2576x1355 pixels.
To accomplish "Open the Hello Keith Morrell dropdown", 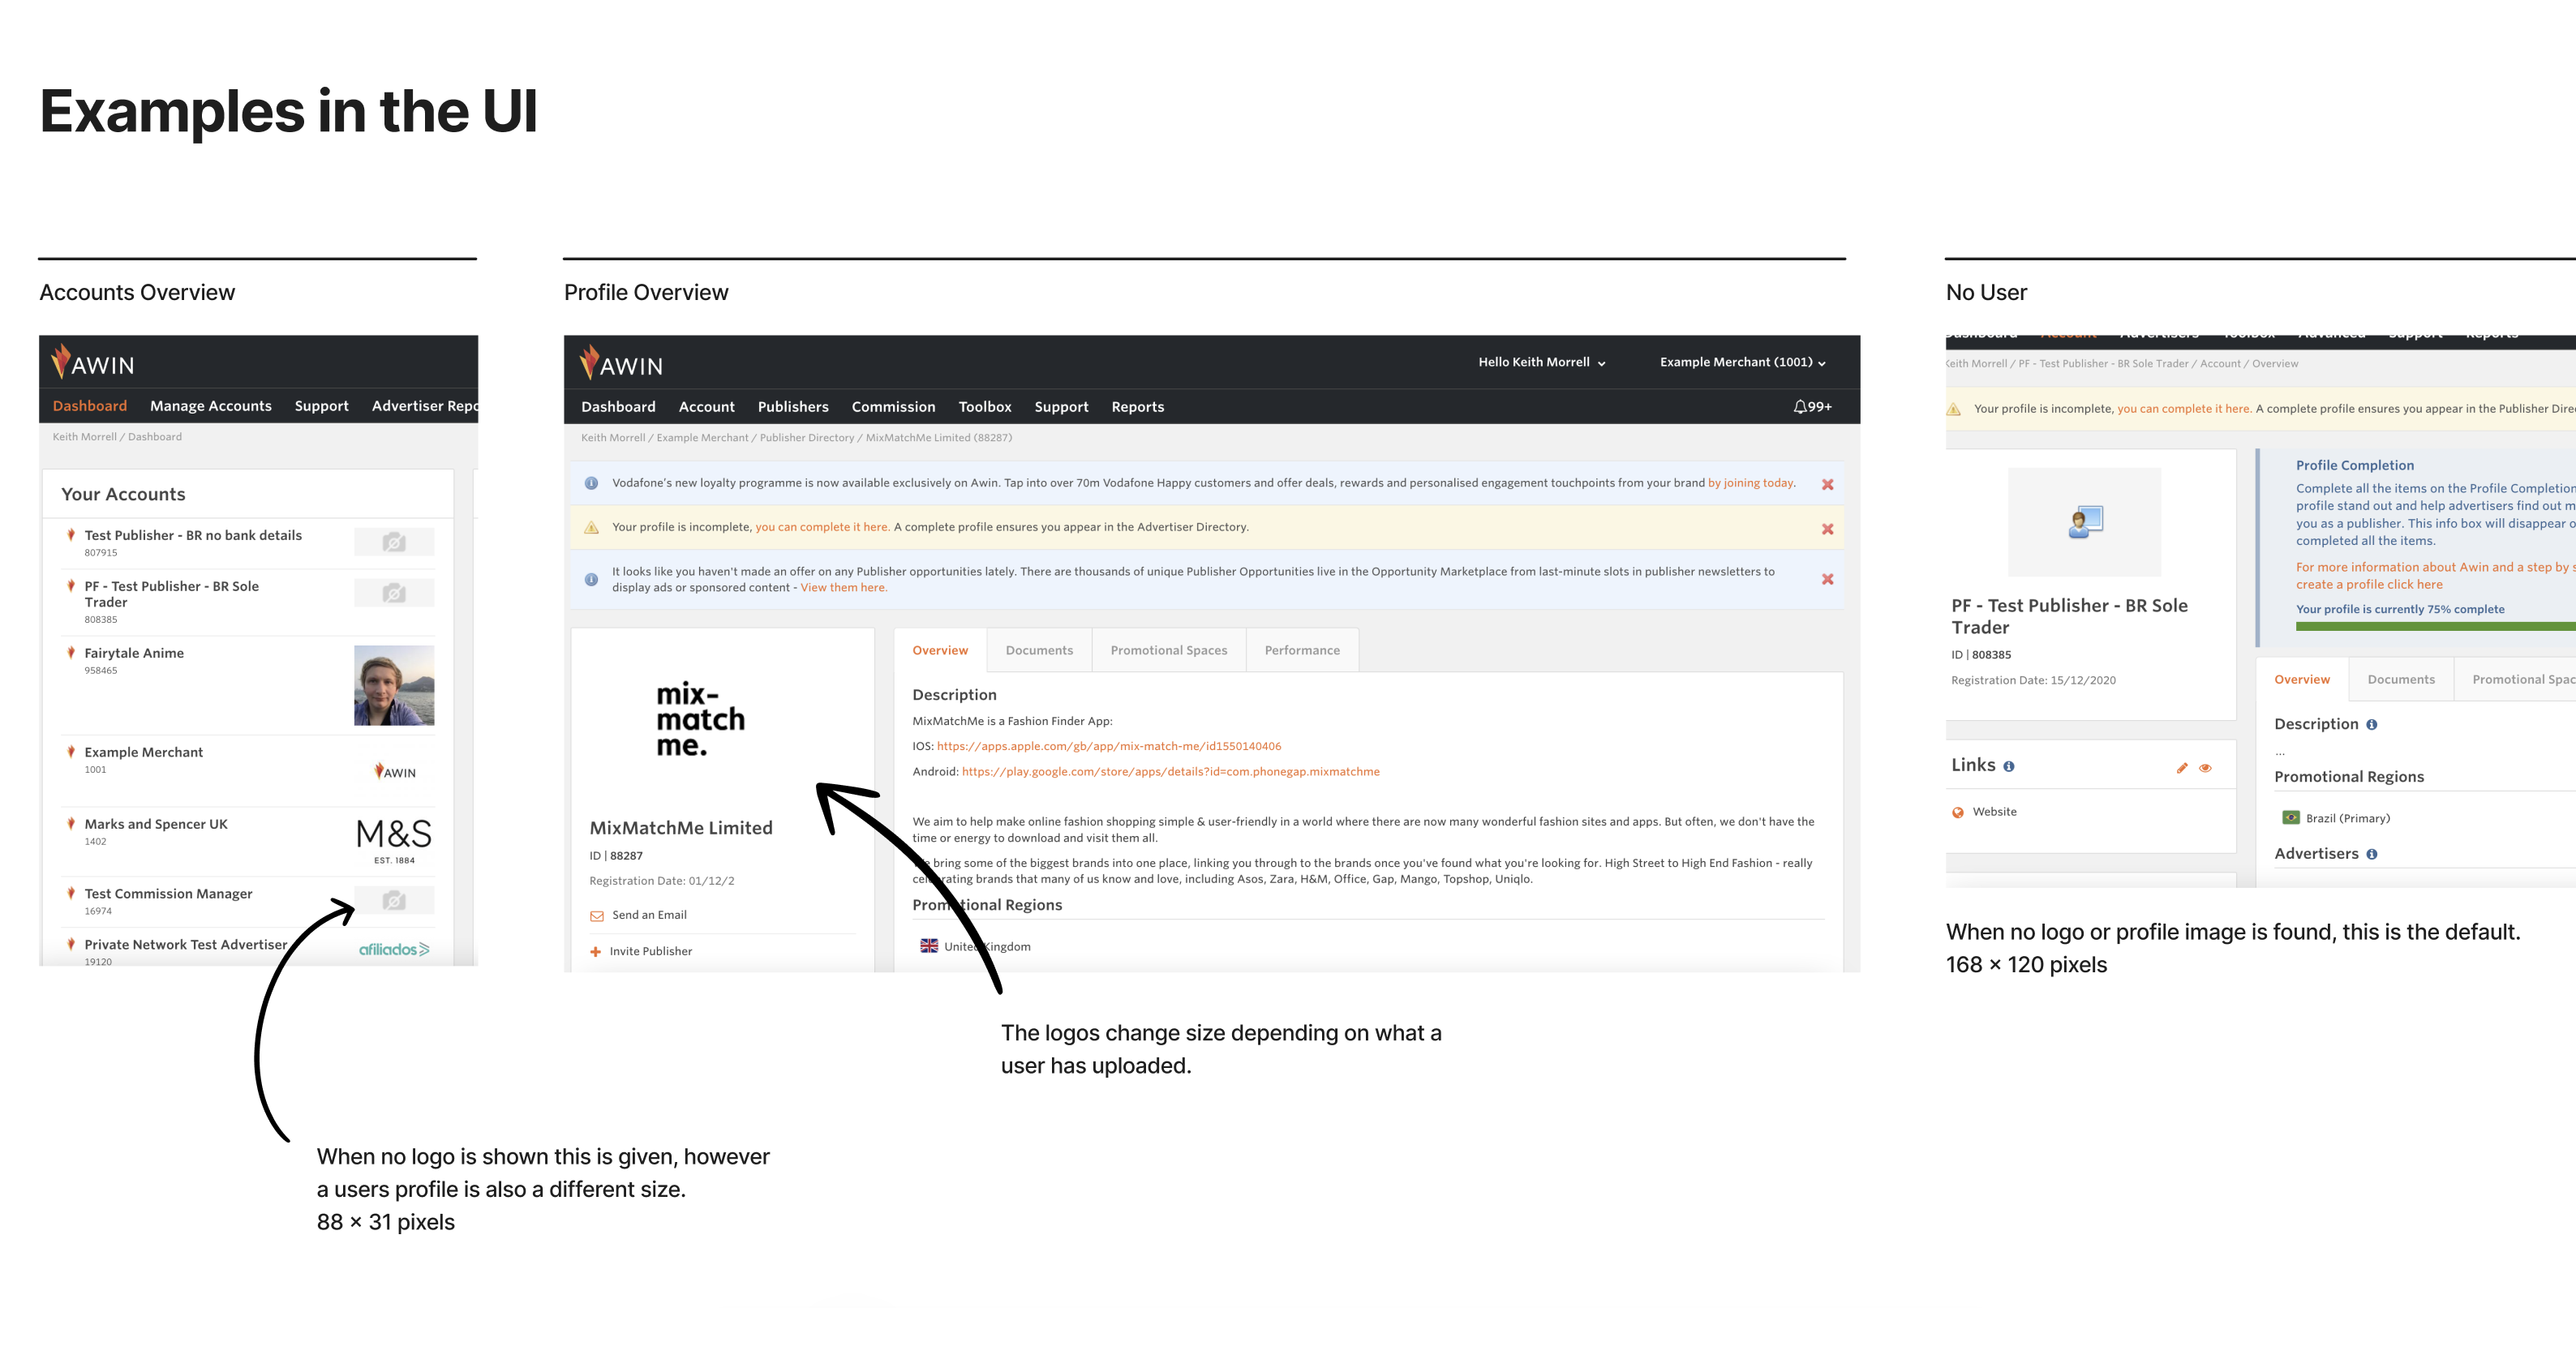I will click(1541, 362).
